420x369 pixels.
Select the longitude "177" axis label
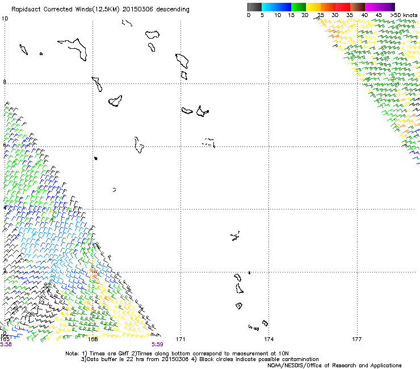coord(357,339)
